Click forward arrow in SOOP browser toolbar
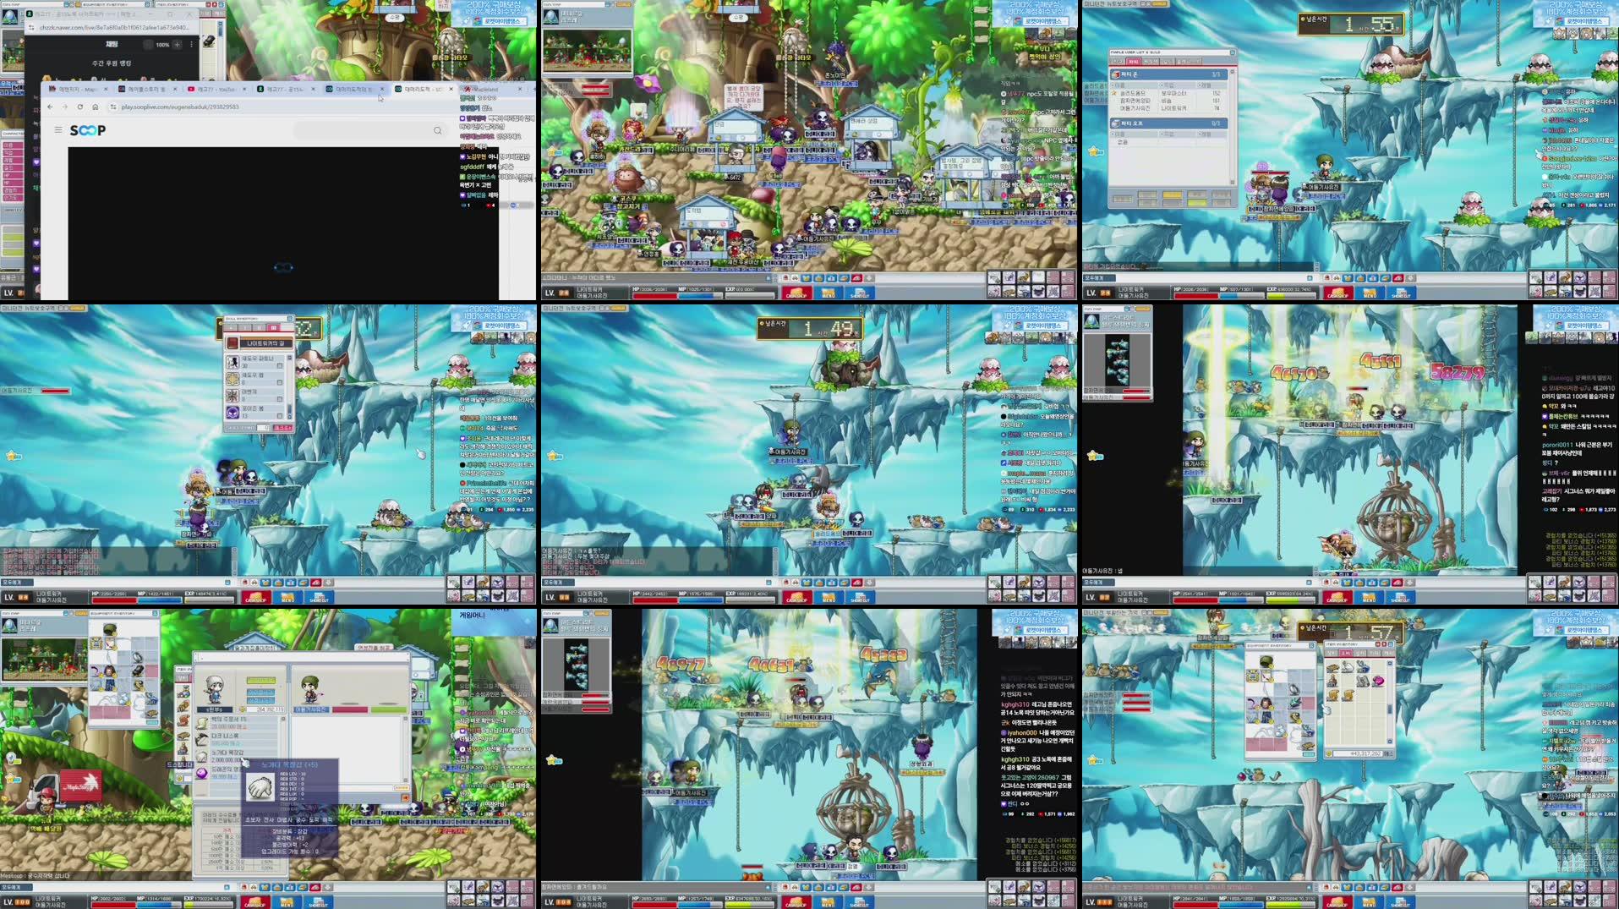The height and width of the screenshot is (909, 1619). tap(65, 107)
